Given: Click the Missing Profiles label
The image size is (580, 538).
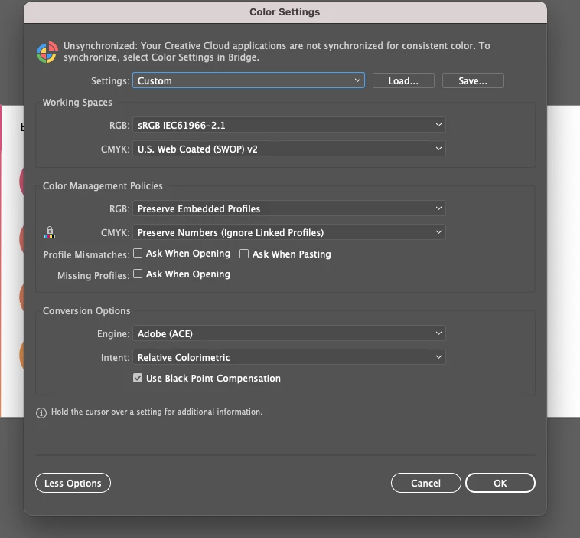Looking at the screenshot, I should pos(93,275).
